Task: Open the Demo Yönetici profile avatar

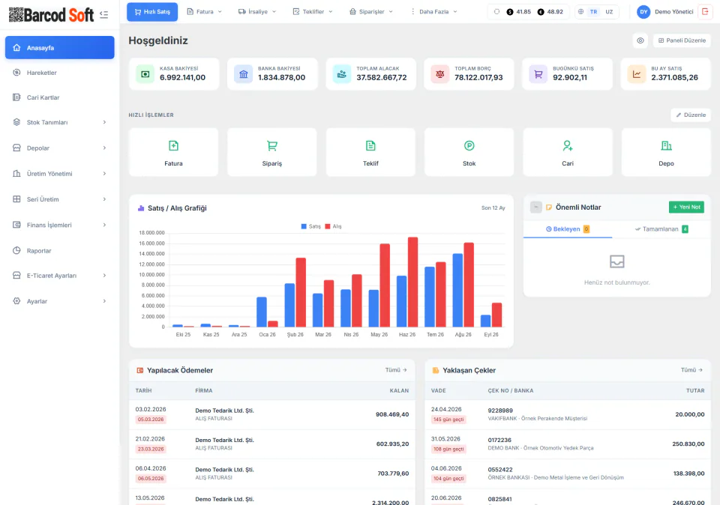Action: pos(643,12)
